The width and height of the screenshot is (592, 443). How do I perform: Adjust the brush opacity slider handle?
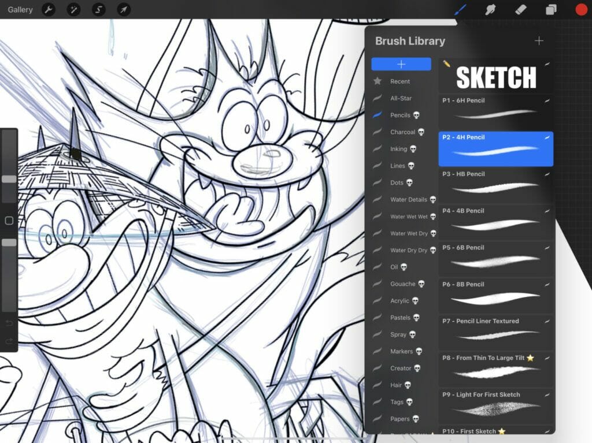pos(9,242)
